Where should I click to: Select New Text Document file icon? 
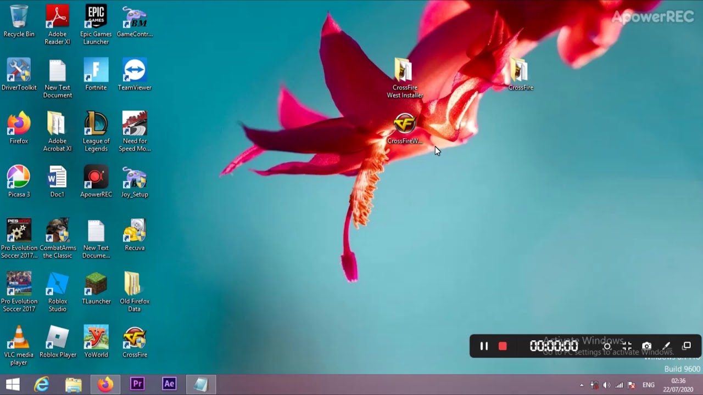point(57,78)
